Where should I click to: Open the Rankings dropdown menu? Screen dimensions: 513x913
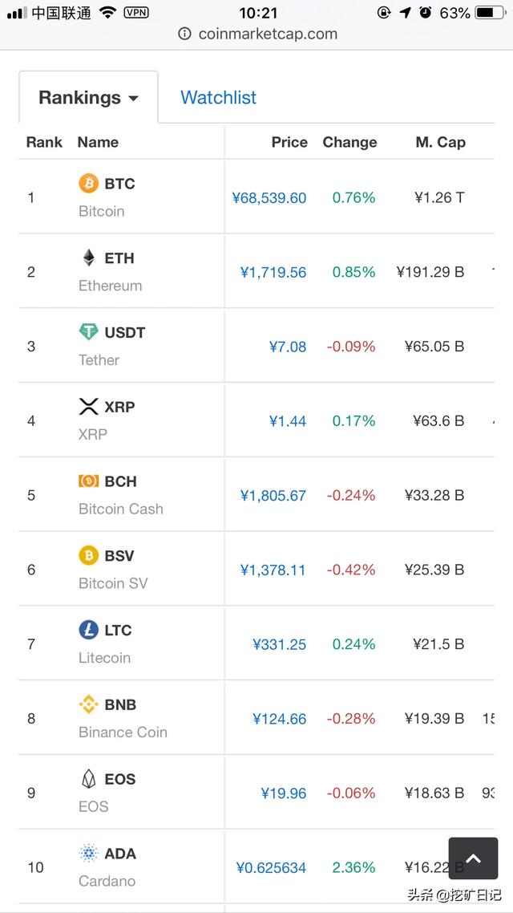88,98
